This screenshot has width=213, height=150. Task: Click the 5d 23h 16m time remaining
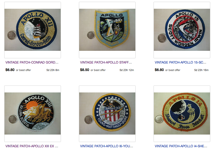click(201, 70)
